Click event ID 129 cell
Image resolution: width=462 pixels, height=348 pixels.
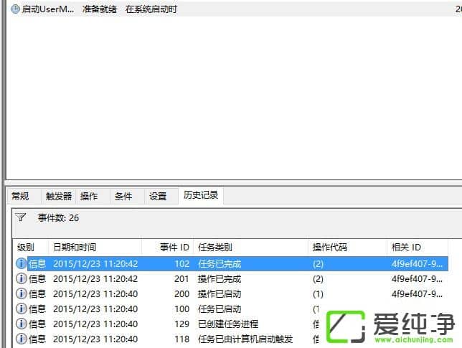pos(181,324)
